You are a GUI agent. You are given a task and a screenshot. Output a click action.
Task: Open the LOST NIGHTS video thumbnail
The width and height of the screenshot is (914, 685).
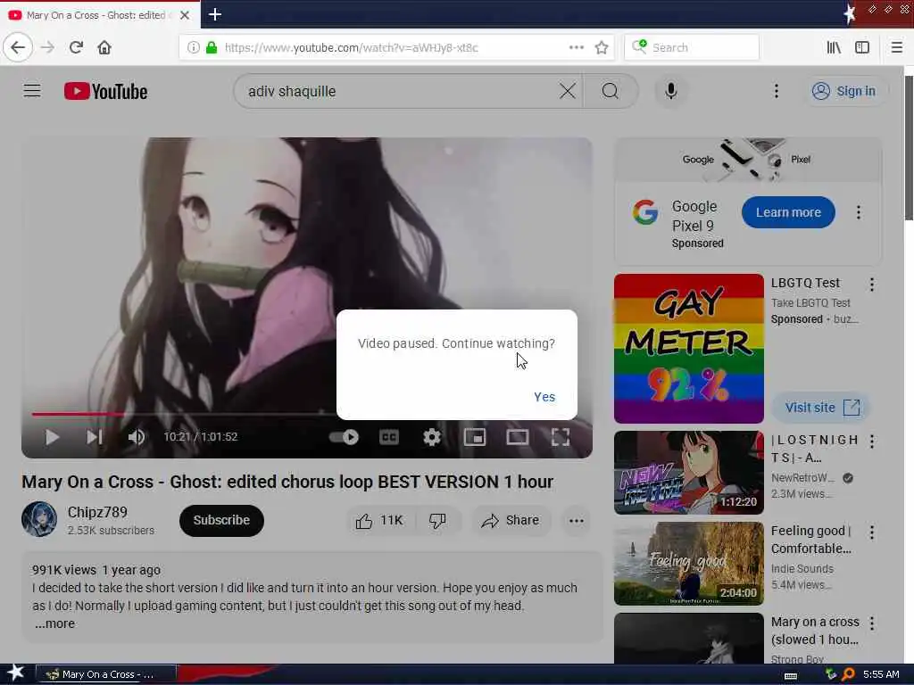(688, 473)
